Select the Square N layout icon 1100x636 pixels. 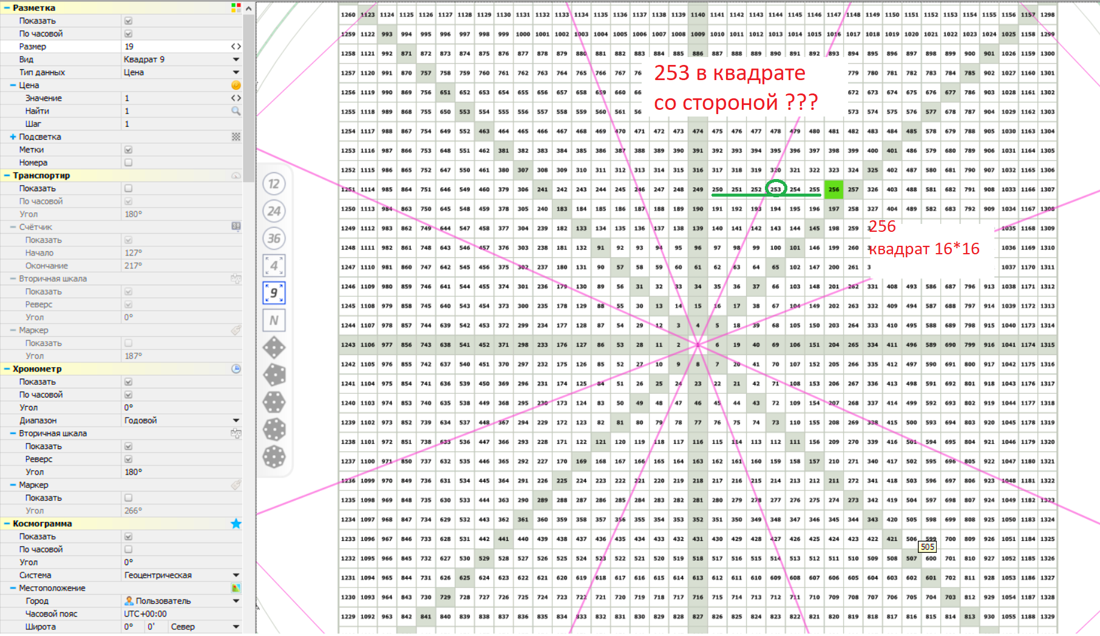tap(274, 320)
